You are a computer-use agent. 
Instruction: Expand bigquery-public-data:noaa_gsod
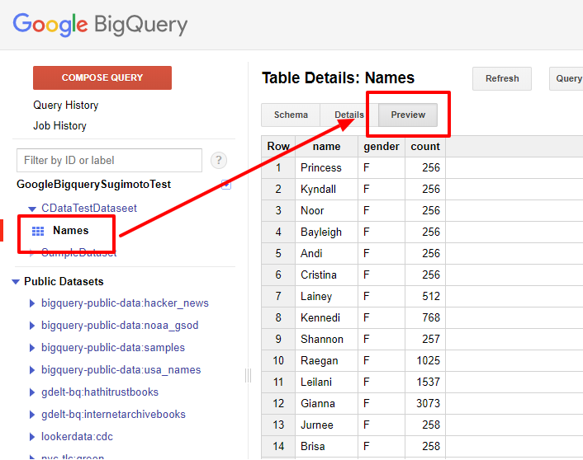(32, 326)
